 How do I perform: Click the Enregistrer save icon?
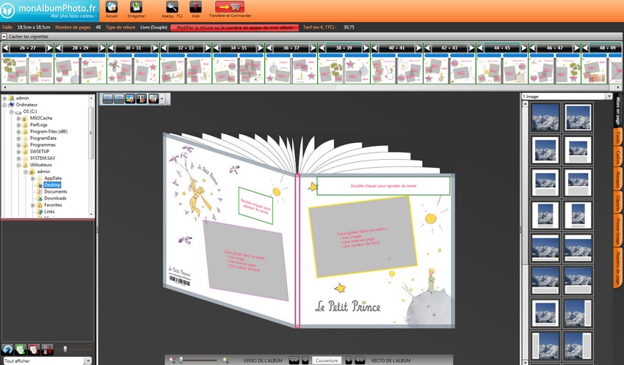point(136,7)
